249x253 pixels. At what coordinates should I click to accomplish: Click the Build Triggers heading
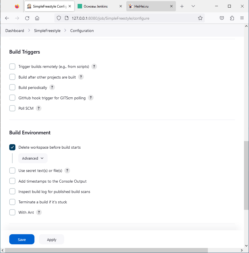click(x=25, y=52)
